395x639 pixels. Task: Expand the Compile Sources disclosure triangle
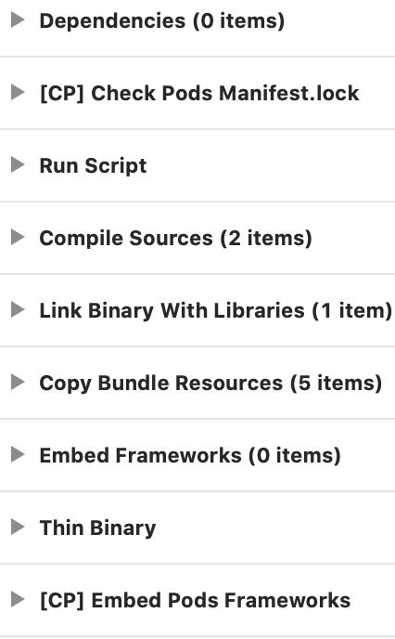[x=18, y=237]
